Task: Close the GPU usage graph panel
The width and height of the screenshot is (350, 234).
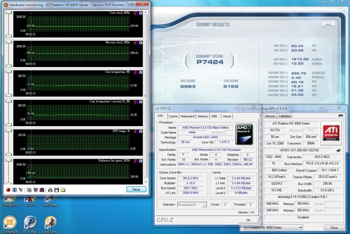Action: click(141, 131)
